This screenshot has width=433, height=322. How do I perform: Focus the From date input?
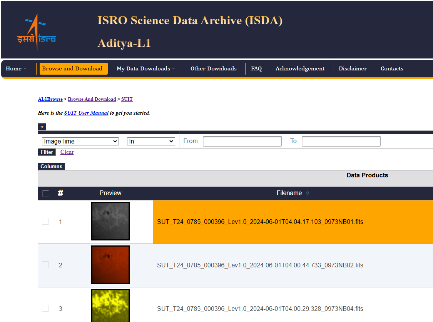point(242,141)
